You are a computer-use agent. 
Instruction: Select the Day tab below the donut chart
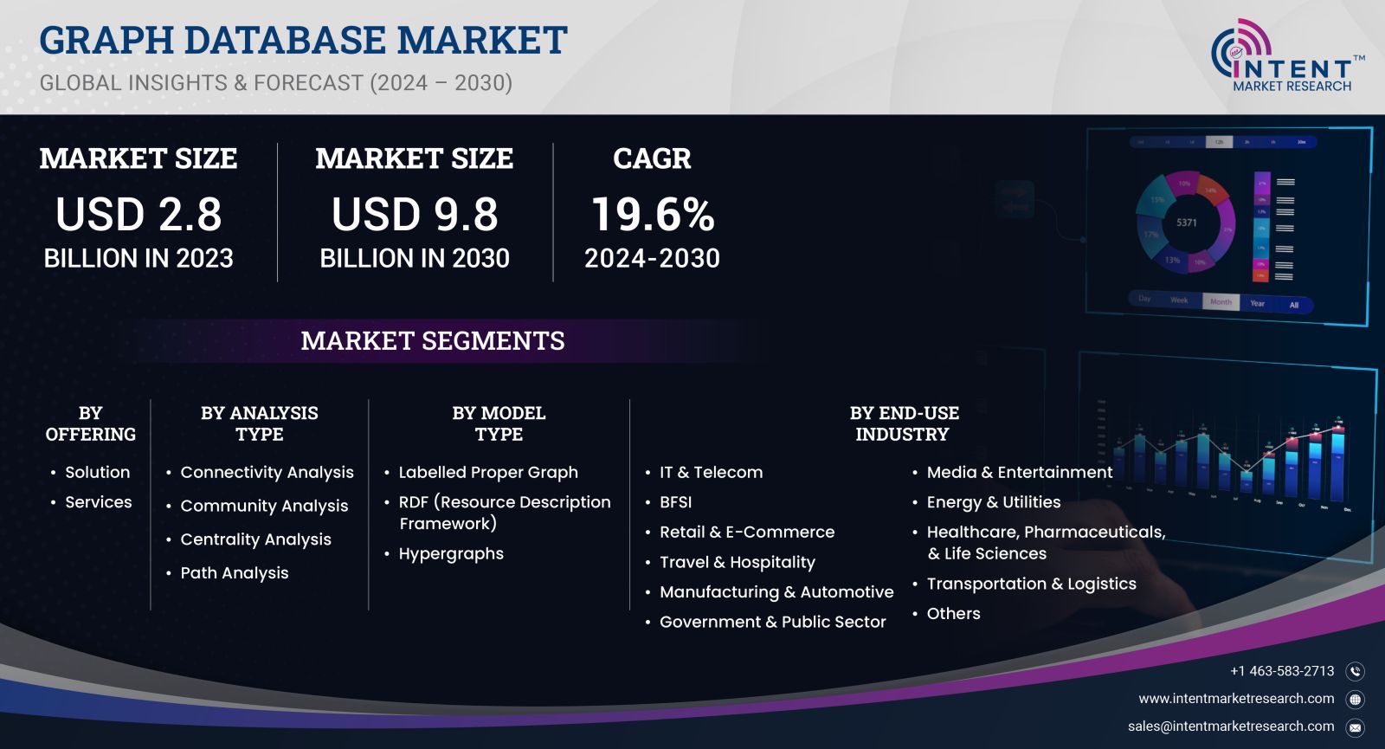(x=1144, y=299)
